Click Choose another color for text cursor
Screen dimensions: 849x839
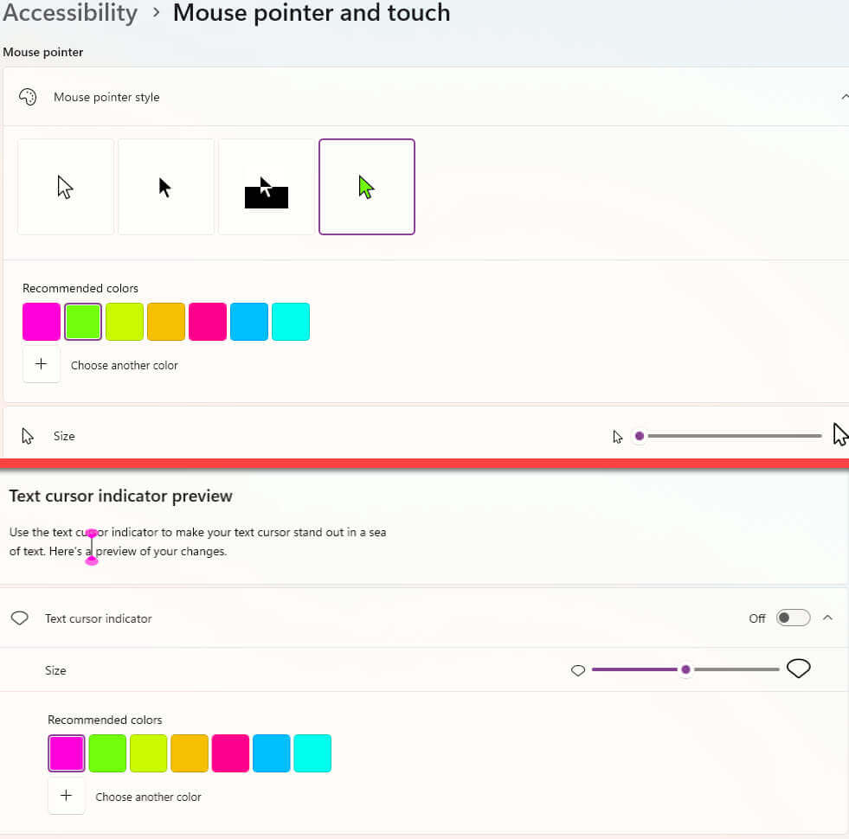point(148,797)
